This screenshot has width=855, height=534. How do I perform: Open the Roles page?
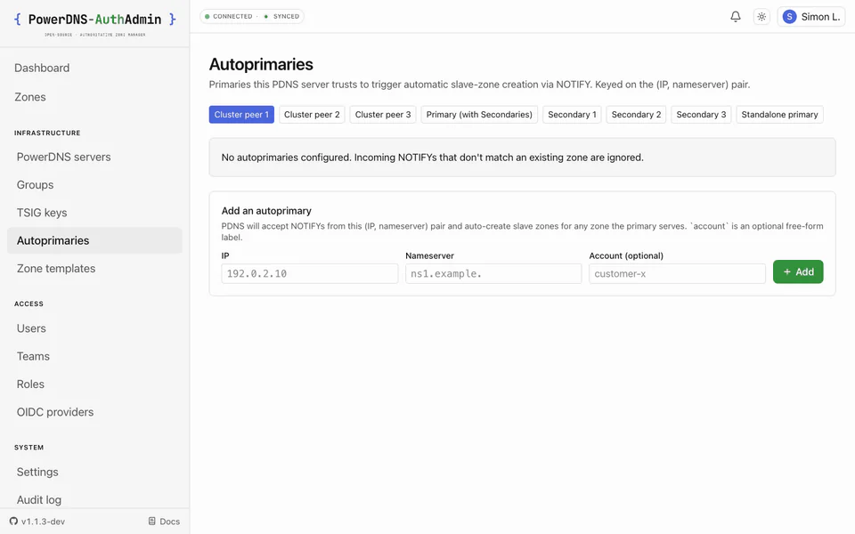[30, 384]
